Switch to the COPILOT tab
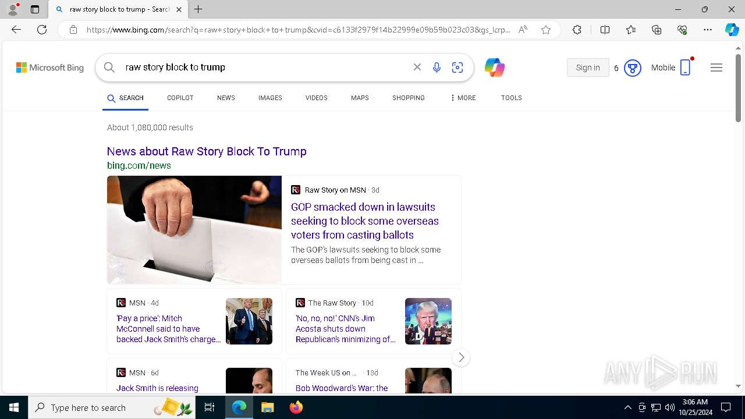745x419 pixels. tap(180, 98)
